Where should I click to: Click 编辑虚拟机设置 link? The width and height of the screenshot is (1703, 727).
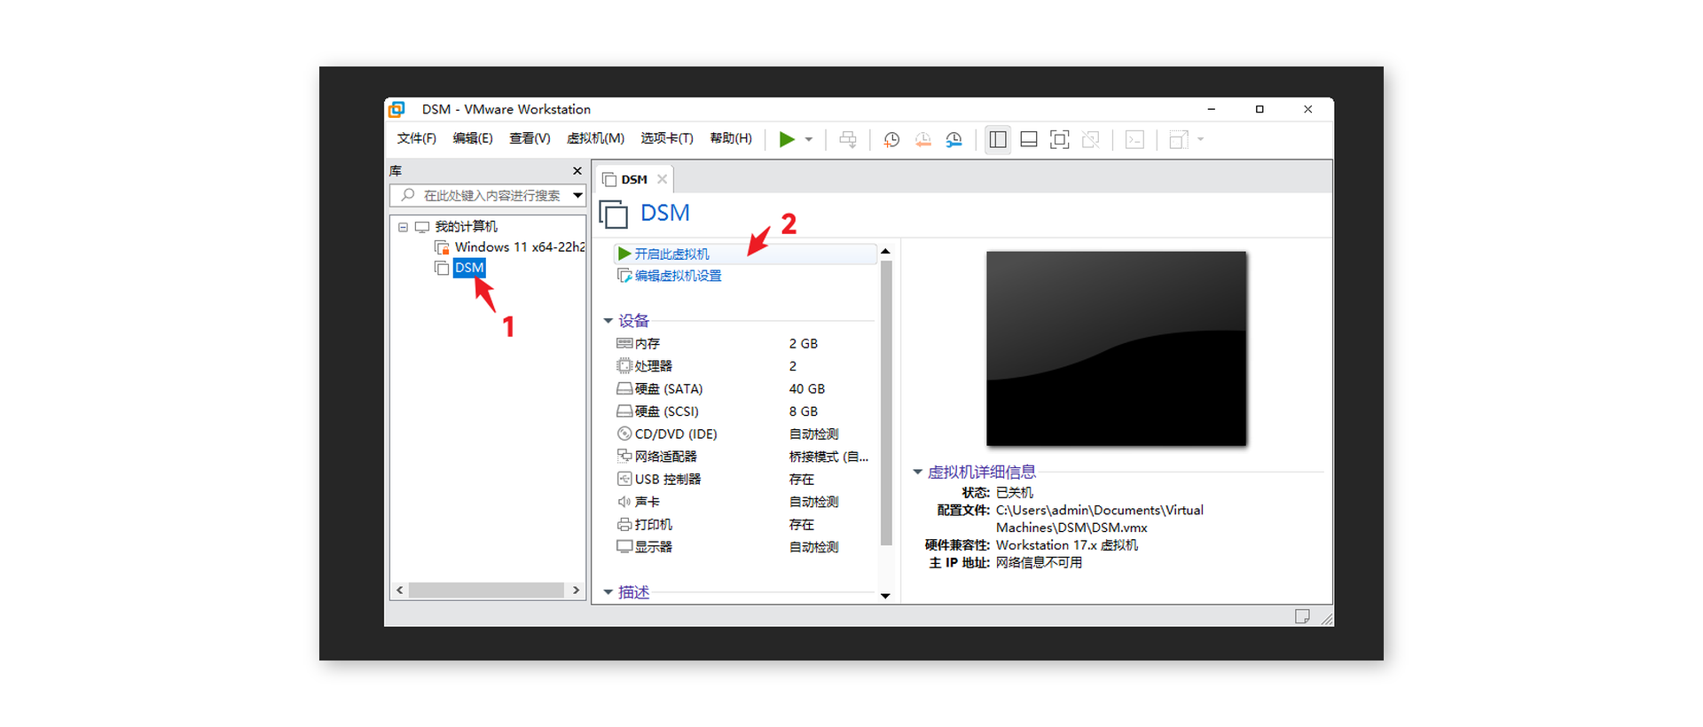pos(678,277)
